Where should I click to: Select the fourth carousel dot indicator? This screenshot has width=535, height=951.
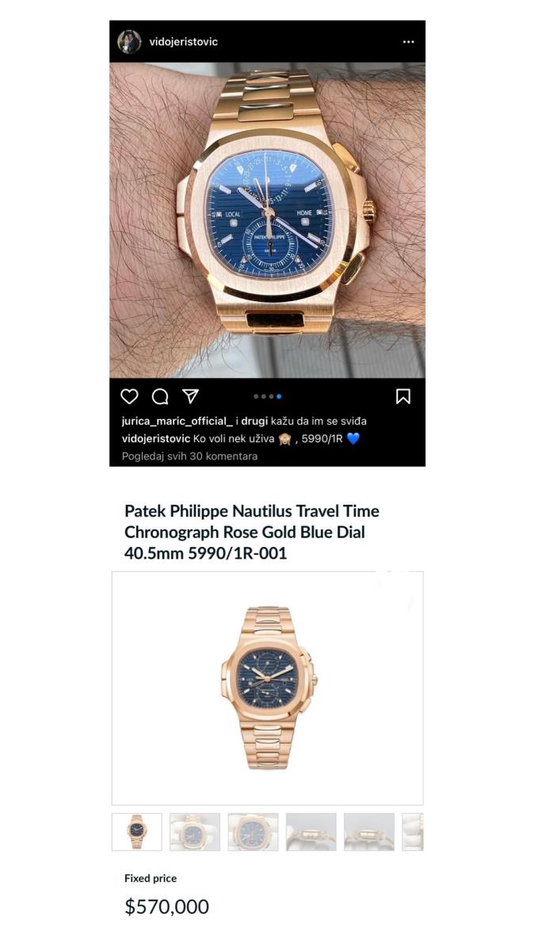(279, 396)
